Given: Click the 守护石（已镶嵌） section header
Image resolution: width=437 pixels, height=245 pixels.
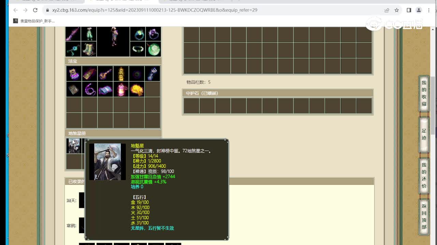Looking at the screenshot, I should pos(278,93).
